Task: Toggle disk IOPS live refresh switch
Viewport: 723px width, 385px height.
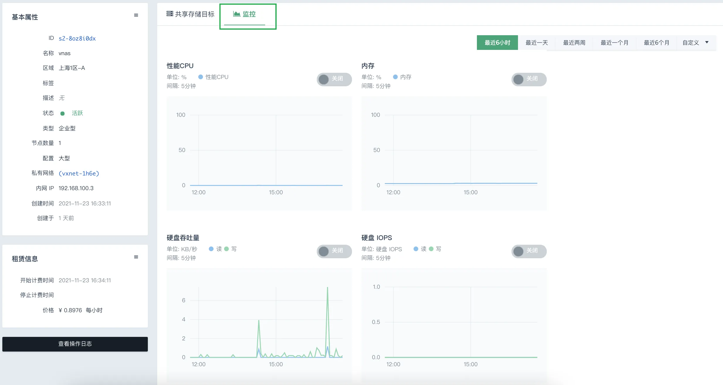Action: coord(529,251)
